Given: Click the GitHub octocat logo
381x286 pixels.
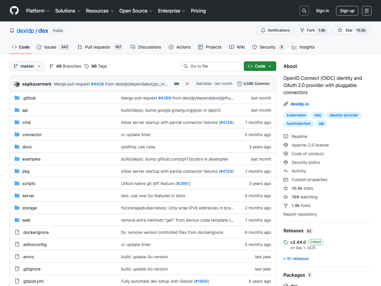Looking at the screenshot, I should pos(14,10).
